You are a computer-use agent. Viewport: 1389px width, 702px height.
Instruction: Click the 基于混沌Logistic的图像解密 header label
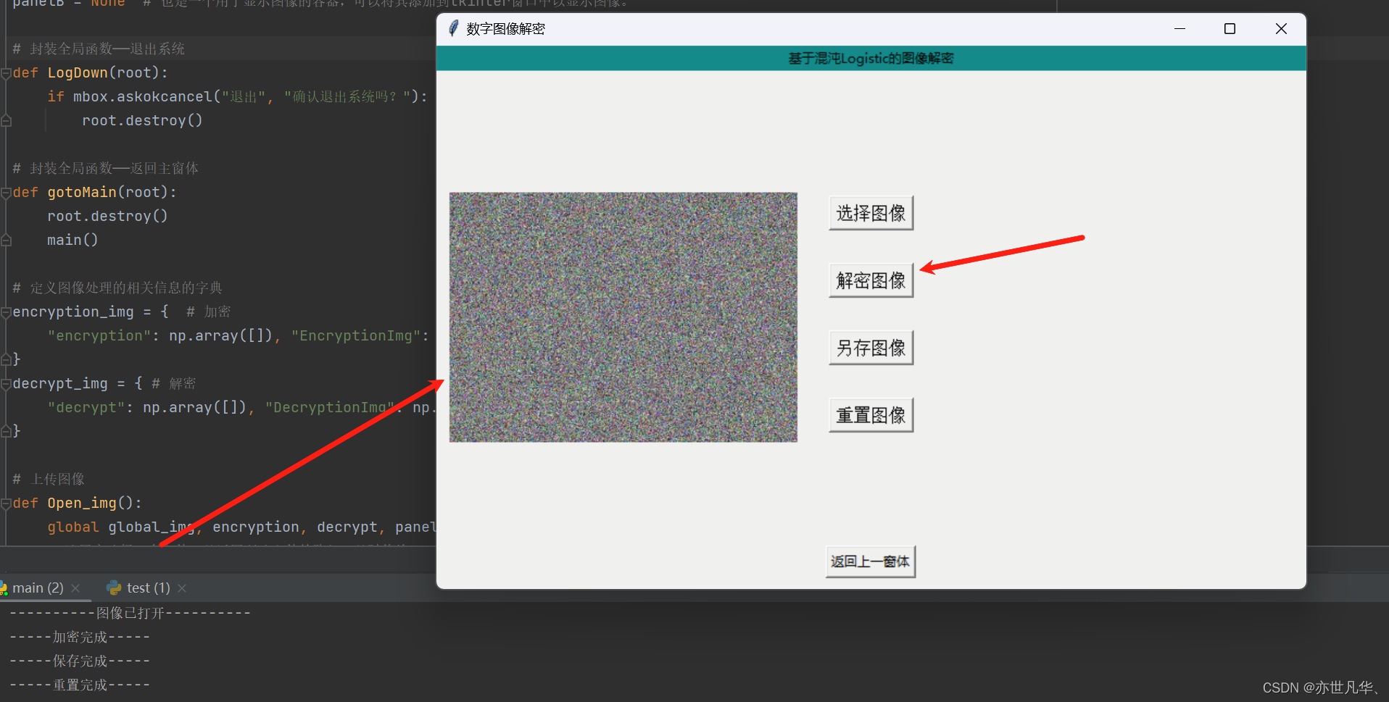pos(871,58)
